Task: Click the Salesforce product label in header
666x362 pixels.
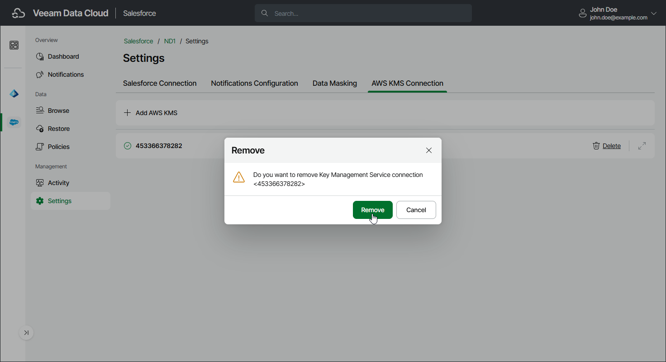Action: click(139, 14)
